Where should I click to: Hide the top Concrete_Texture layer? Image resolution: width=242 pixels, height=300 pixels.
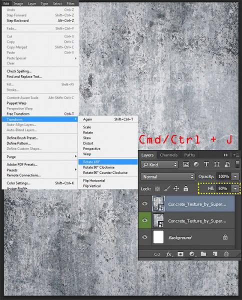coord(145,203)
